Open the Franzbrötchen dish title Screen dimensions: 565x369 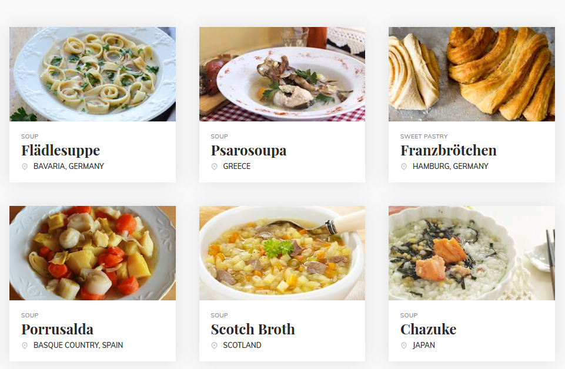(448, 150)
